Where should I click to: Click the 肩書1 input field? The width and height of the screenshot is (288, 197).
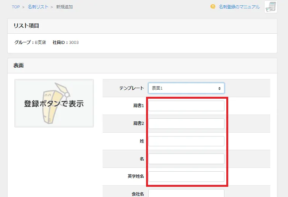[186, 106]
